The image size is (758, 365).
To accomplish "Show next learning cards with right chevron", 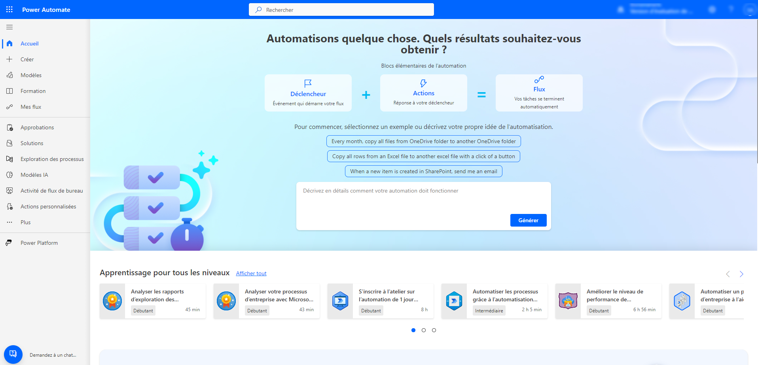I will pos(741,274).
